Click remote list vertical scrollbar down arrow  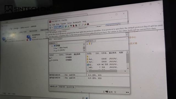click(x=128, y=68)
